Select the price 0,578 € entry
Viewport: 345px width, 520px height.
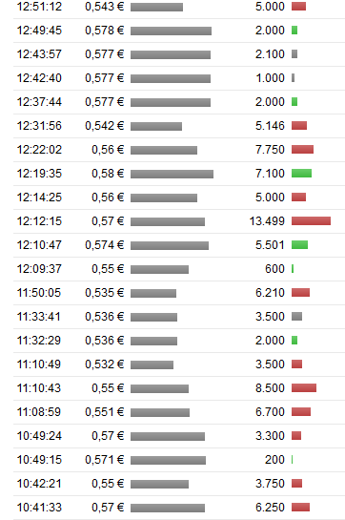(105, 31)
